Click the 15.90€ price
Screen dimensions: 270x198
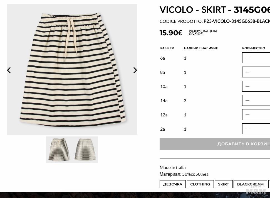[171, 33]
